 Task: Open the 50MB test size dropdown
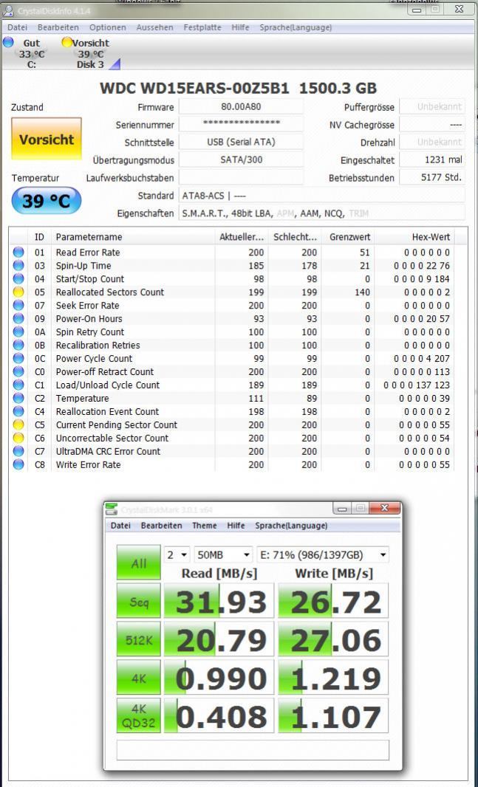(223, 554)
